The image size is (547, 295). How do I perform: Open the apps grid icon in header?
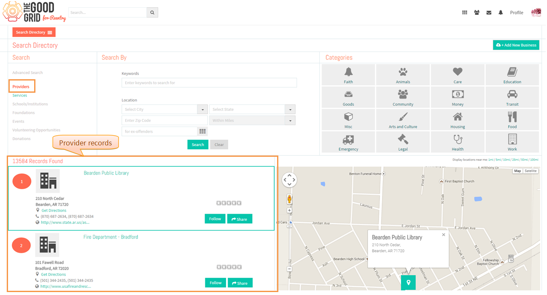[x=465, y=13]
